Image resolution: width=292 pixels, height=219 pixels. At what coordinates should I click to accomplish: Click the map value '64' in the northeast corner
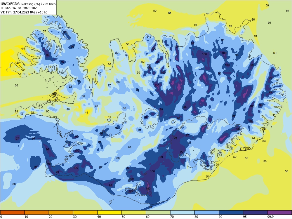click(288, 11)
